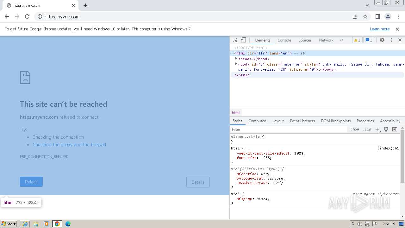Open the blue messages counter badge
Image resolution: width=405 pixels, height=228 pixels.
pyautogui.click(x=369, y=40)
